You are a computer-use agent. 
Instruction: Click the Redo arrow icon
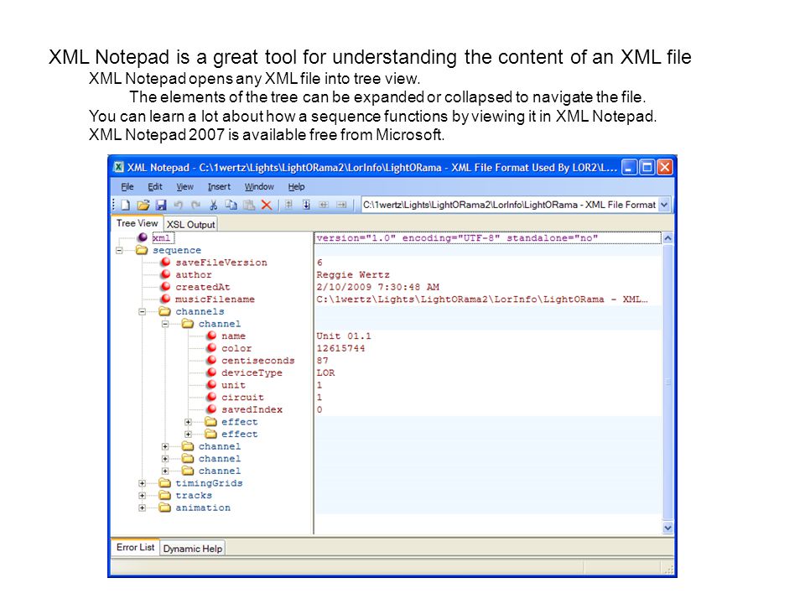[x=195, y=205]
